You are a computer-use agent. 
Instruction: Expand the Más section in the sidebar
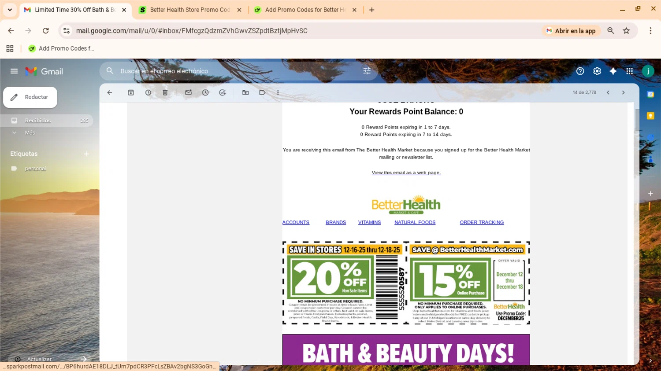[30, 132]
